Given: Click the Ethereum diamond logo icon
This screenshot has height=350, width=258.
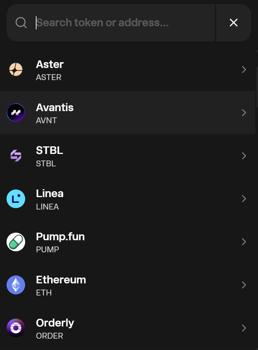Looking at the screenshot, I should 16,285.
